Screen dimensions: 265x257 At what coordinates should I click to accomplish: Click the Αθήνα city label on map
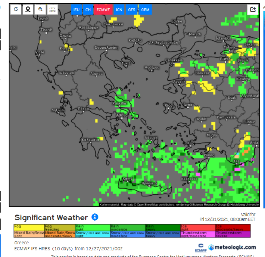122,115
